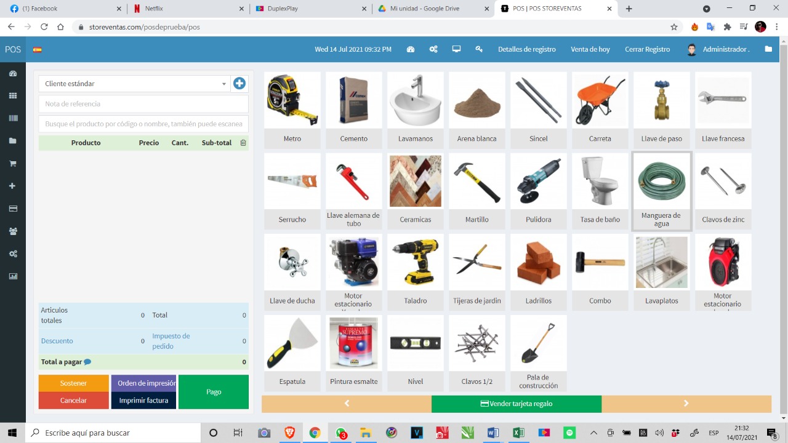Click the shopping cart sidebar icon
Screen dimensions: 788x443
point(12,164)
